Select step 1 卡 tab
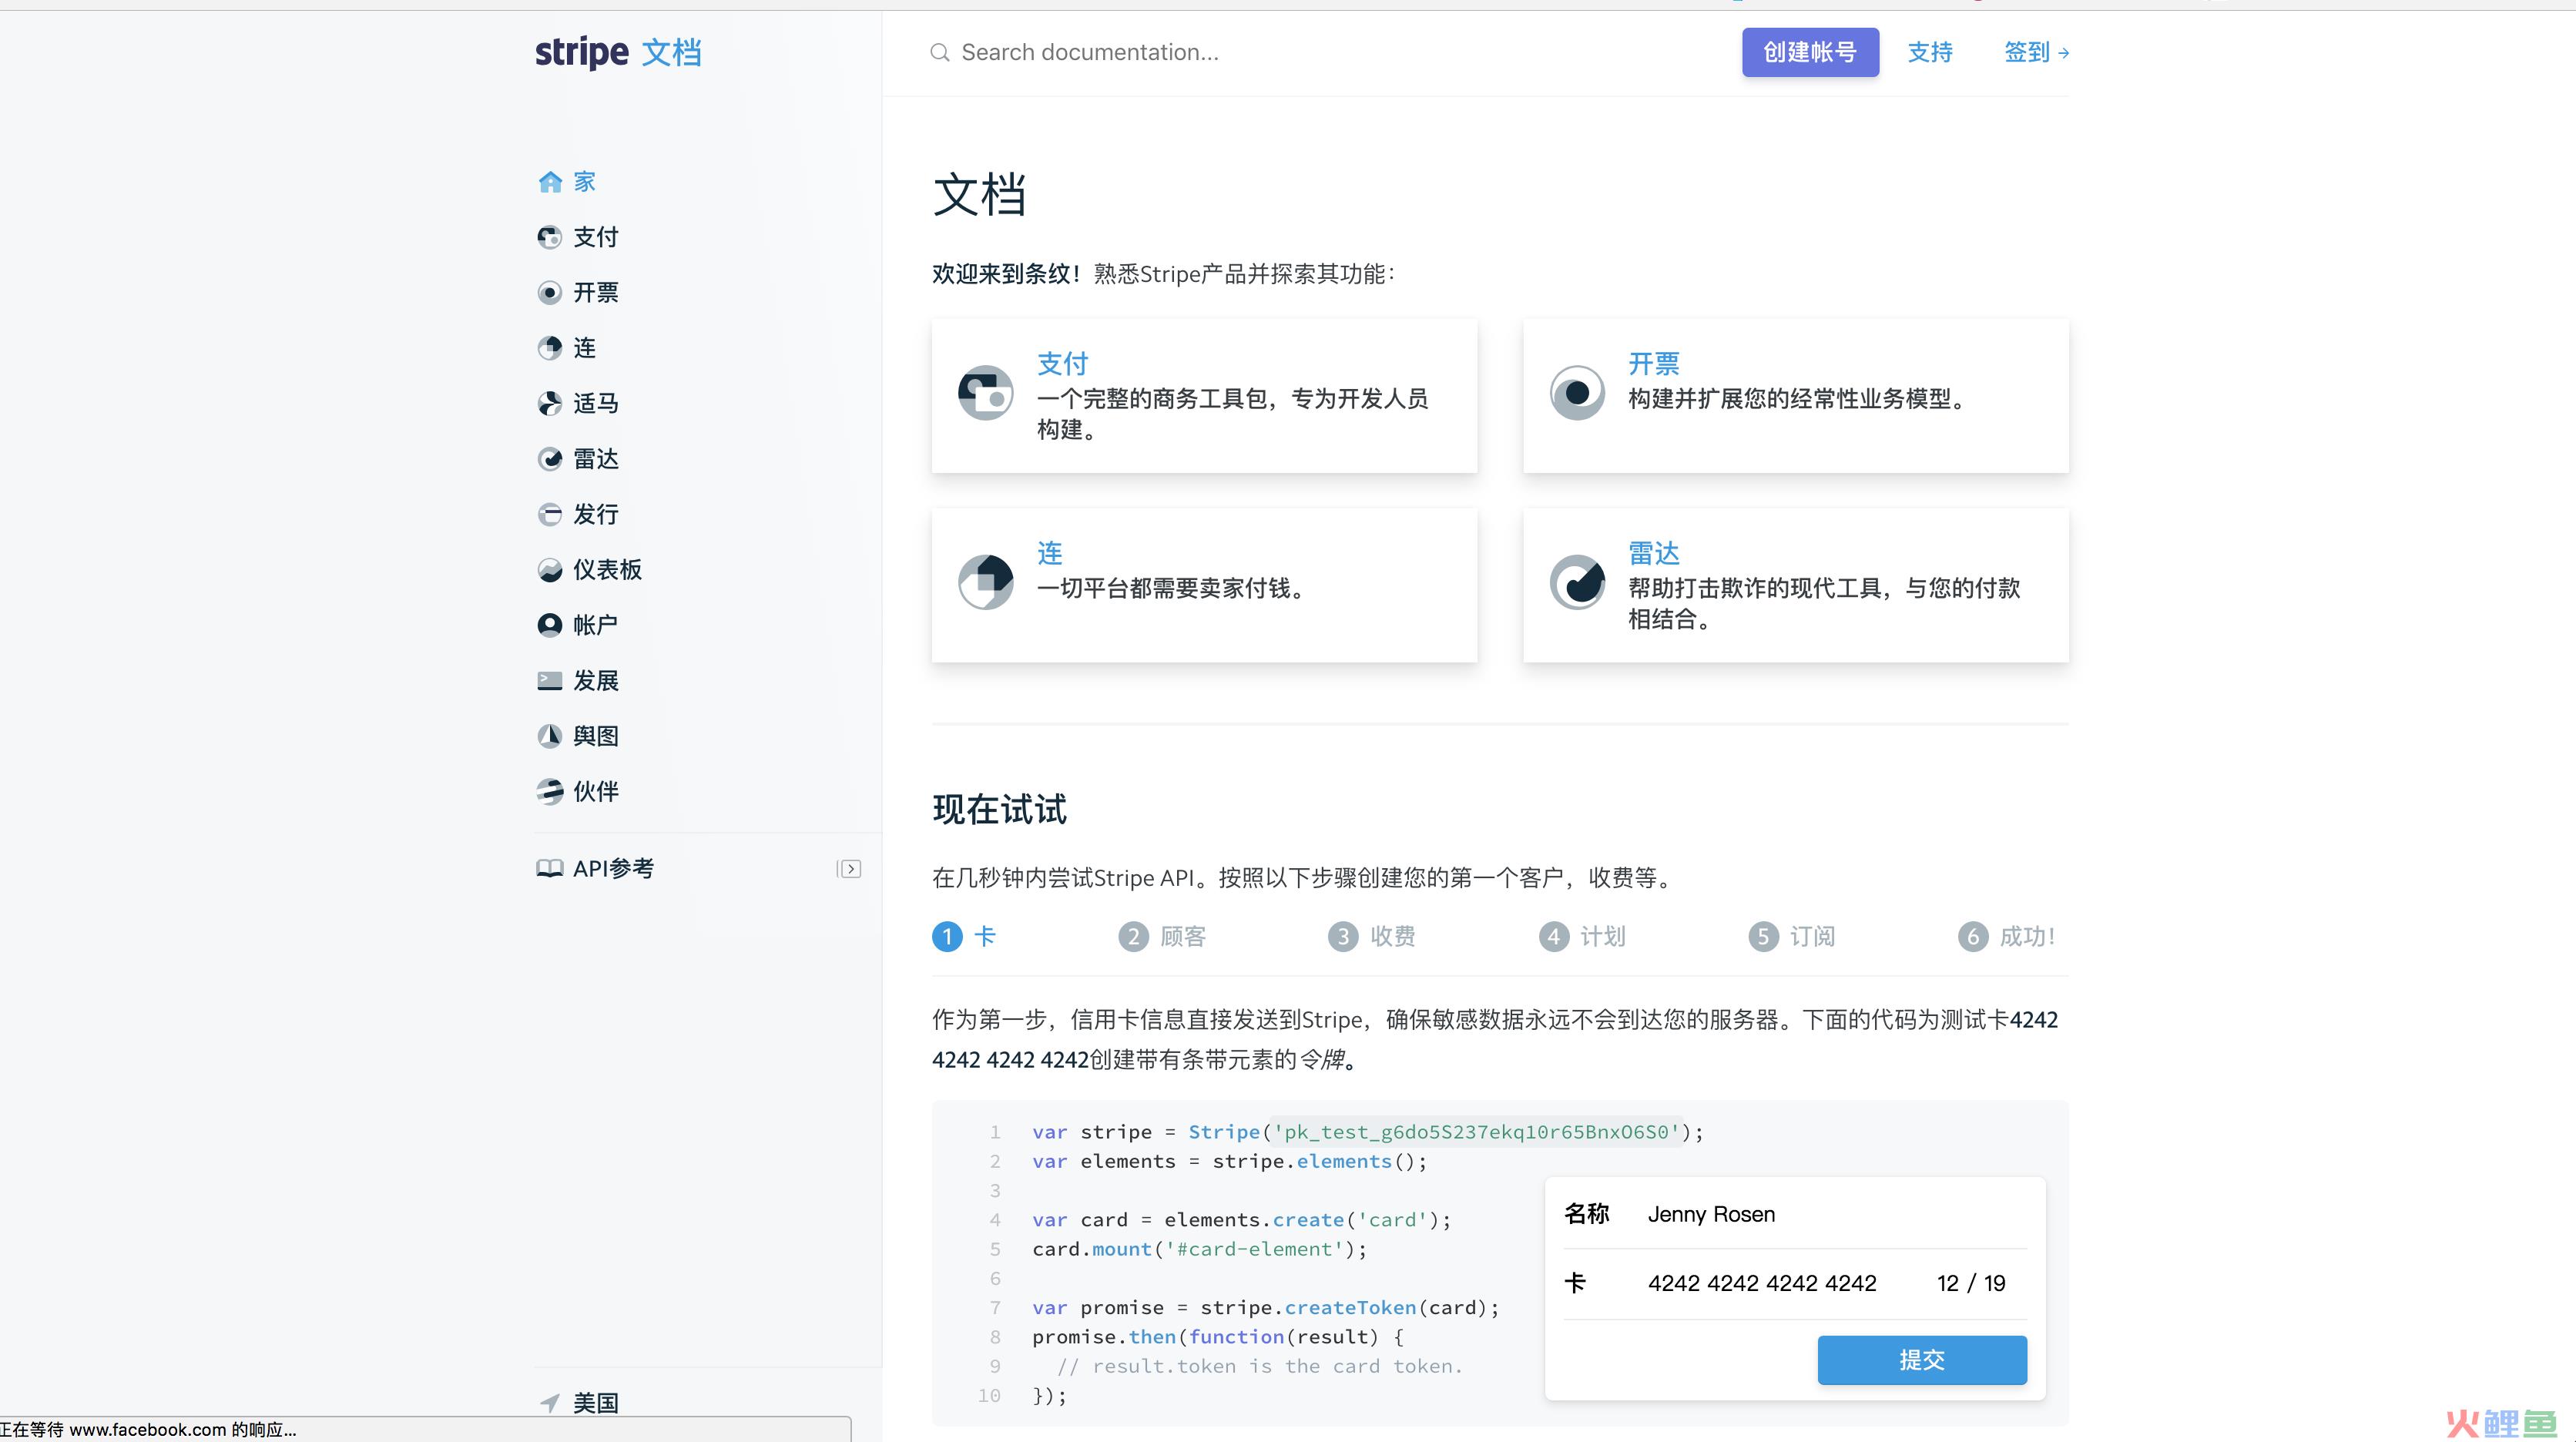This screenshot has width=2576, height=1442. coord(964,936)
